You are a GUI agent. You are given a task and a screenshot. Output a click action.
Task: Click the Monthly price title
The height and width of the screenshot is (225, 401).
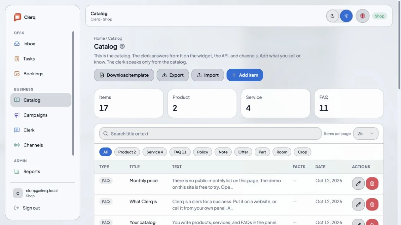(x=143, y=181)
